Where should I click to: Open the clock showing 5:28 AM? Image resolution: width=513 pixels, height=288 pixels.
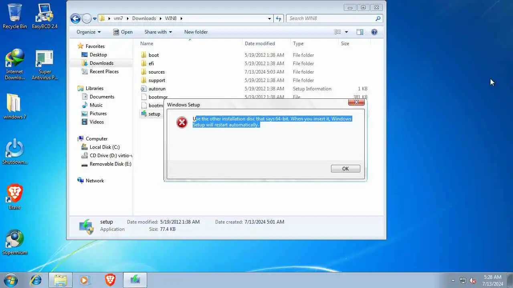[493, 280]
